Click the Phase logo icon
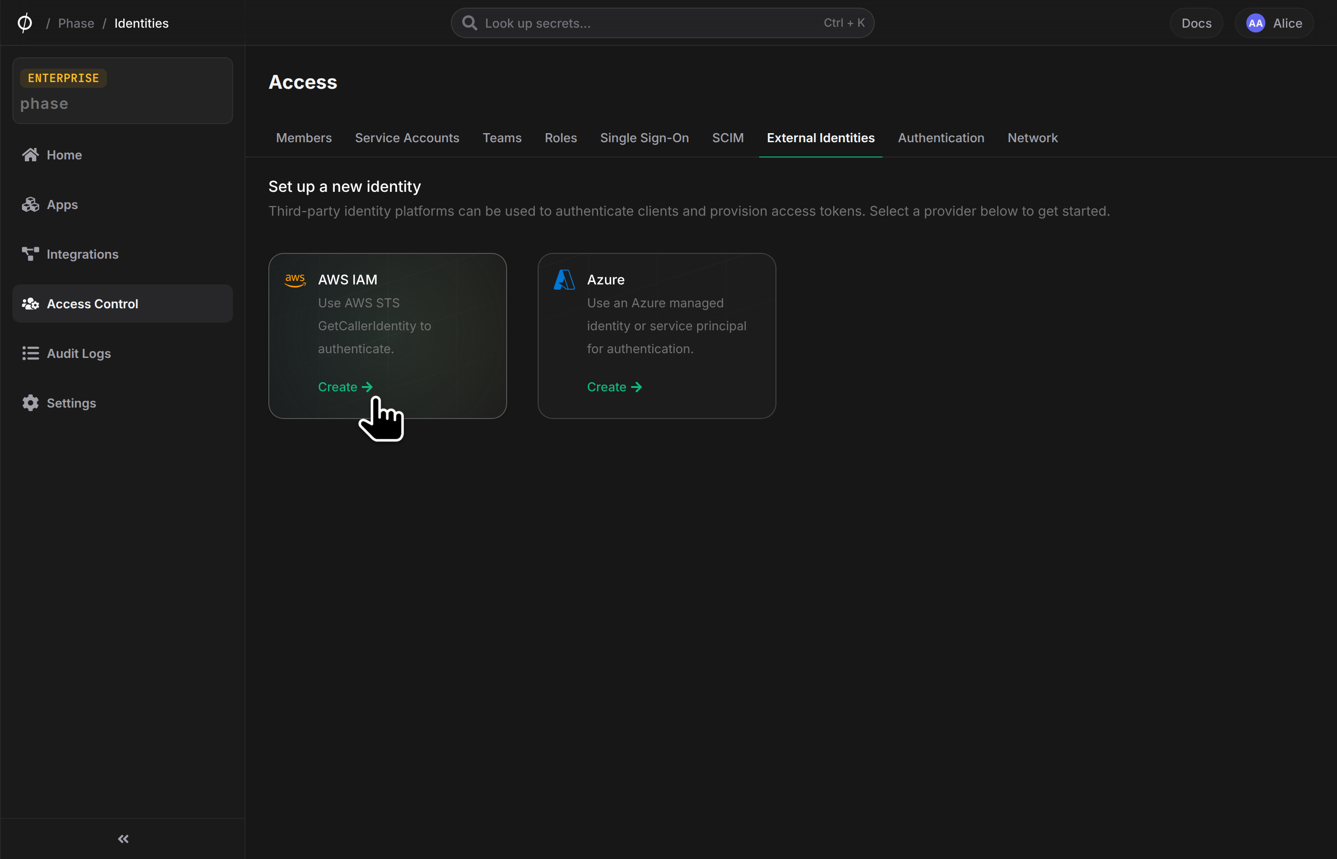The height and width of the screenshot is (859, 1337). coord(24,23)
